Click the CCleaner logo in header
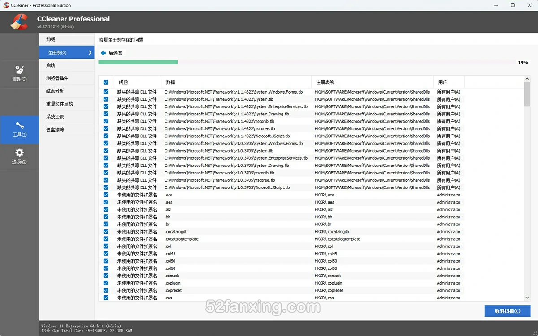 19,22
